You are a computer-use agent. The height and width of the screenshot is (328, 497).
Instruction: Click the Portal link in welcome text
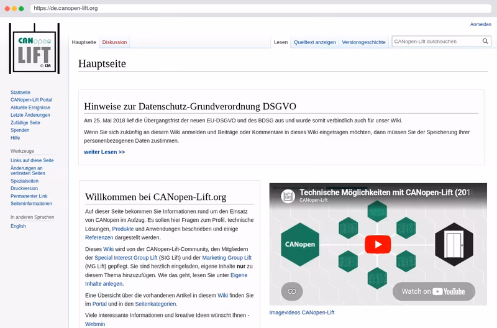[x=99, y=304]
